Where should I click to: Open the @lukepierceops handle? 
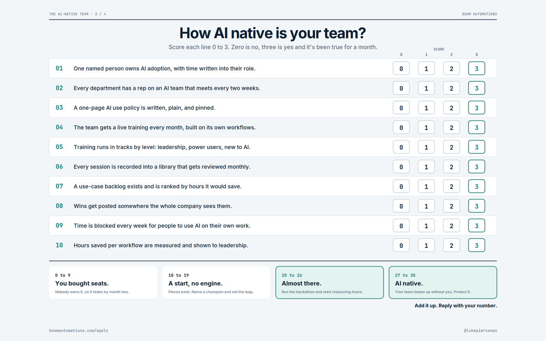pyautogui.click(x=480, y=331)
